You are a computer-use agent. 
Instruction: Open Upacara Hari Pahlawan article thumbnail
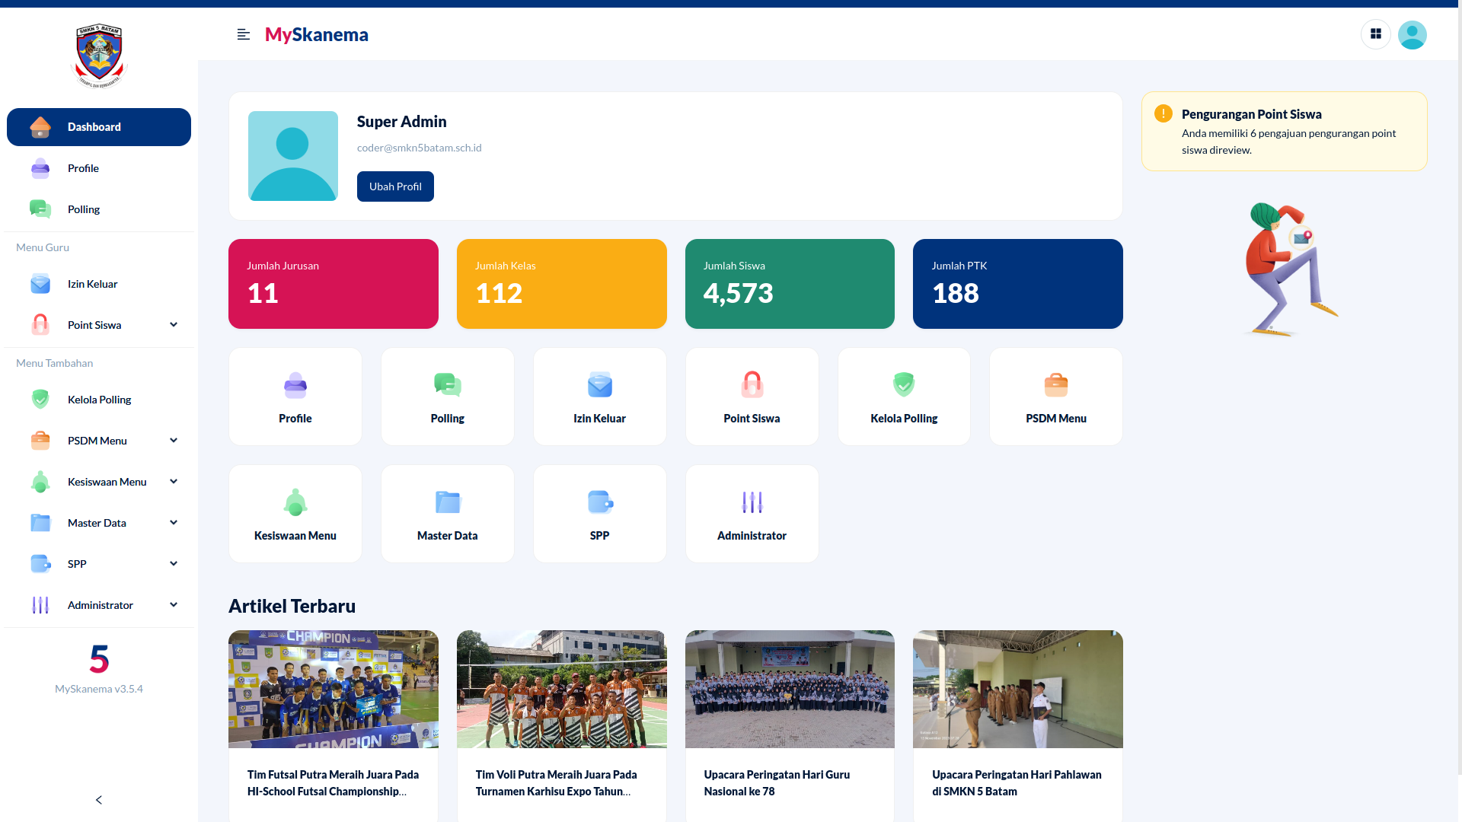point(1017,689)
